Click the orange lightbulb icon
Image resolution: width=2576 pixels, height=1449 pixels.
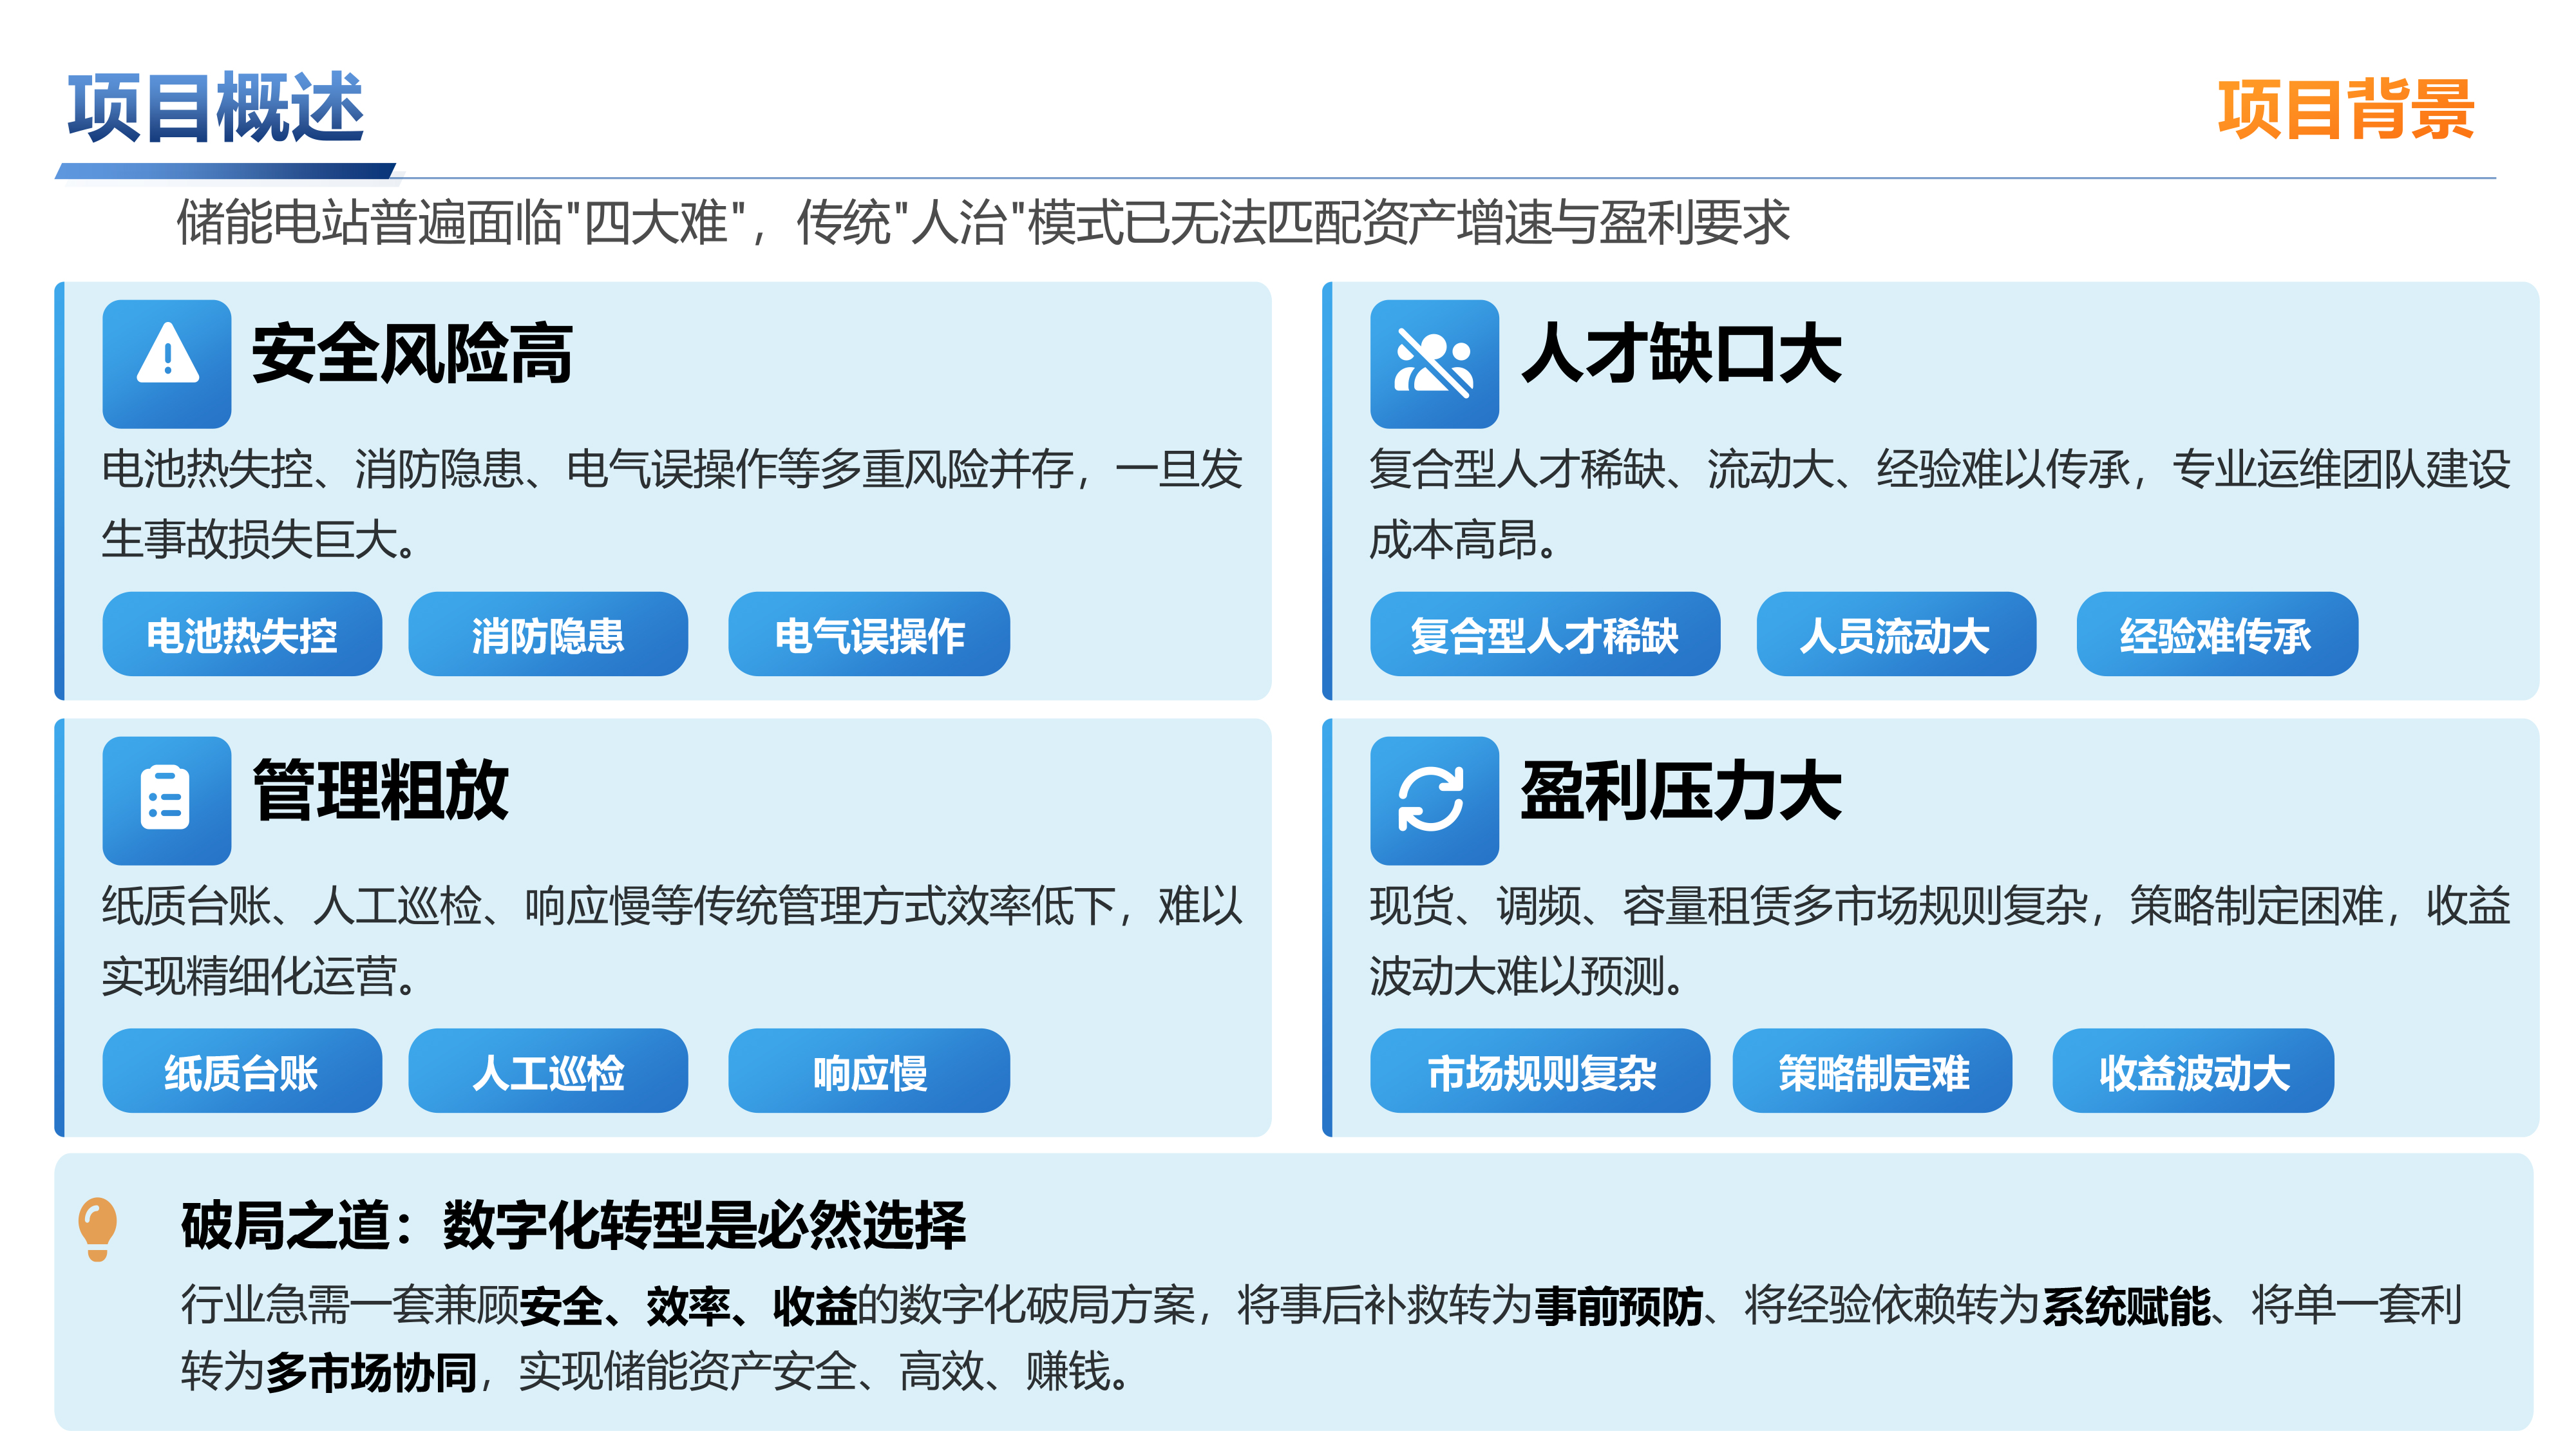click(x=98, y=1228)
